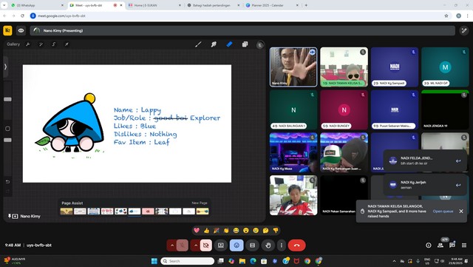473x267 pixels.
Task: Open the chat messages icon
Action: [452, 246]
